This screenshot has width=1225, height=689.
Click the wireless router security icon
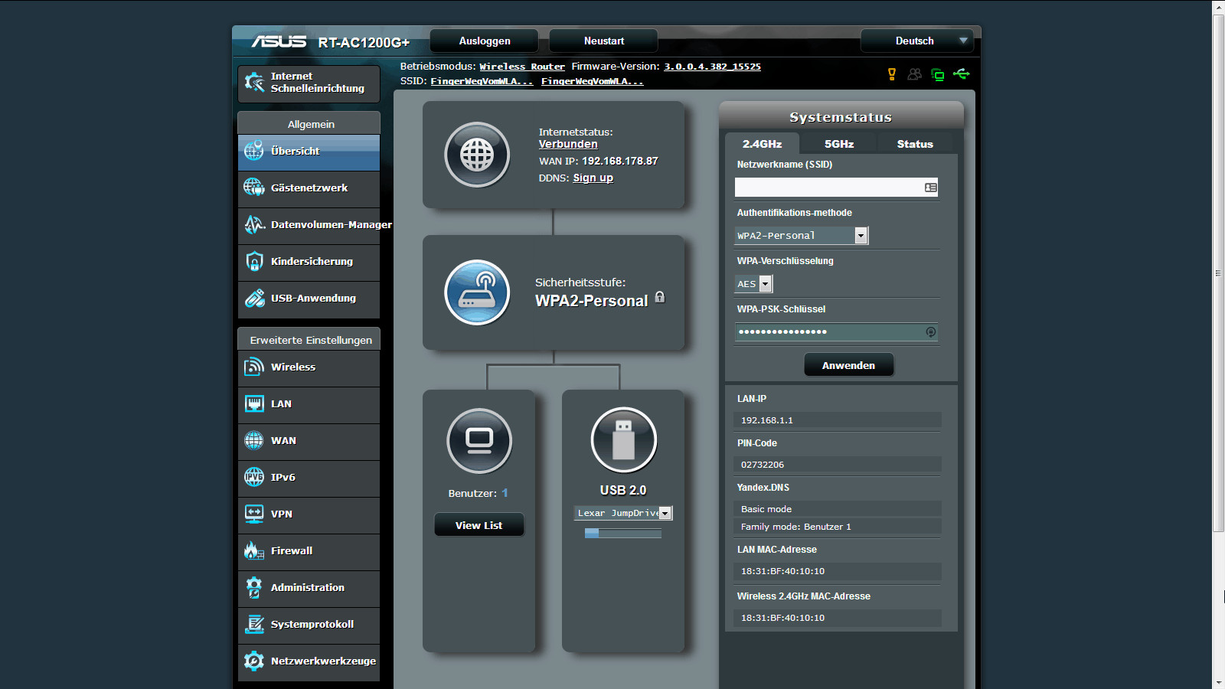(477, 292)
